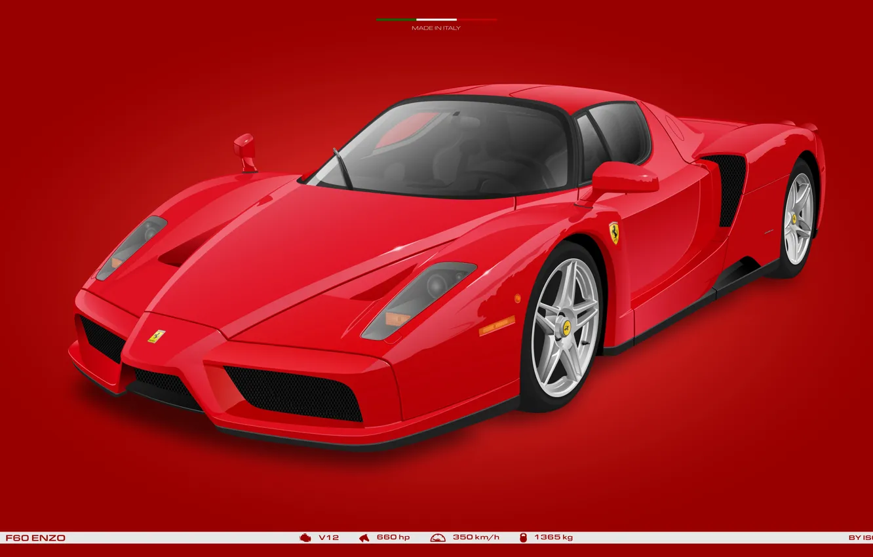Click the Italian flag stripe above the caption
The height and width of the screenshot is (557, 873).
(x=436, y=20)
